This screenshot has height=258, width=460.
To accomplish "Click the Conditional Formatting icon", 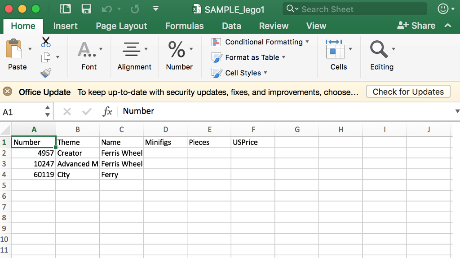I will [216, 42].
